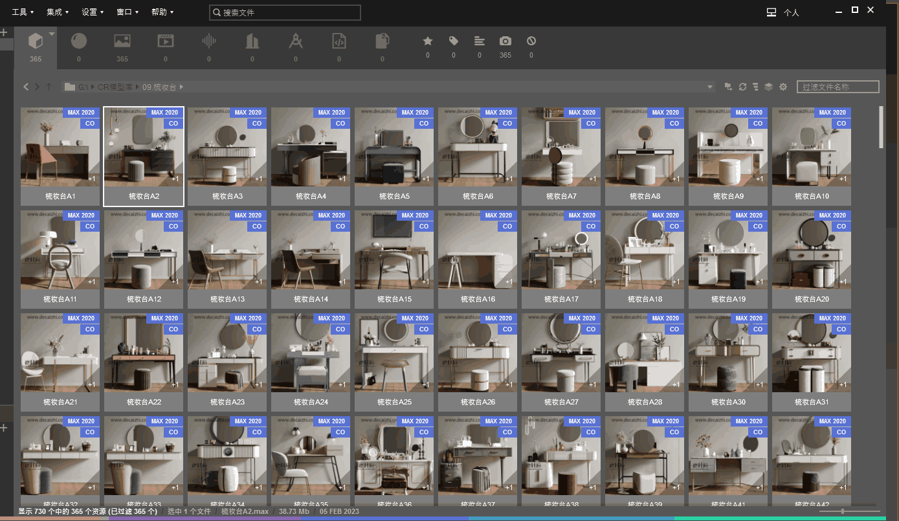Filter by the drafting compass icon category

click(x=296, y=41)
